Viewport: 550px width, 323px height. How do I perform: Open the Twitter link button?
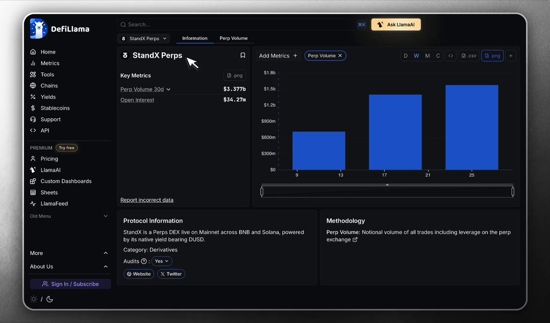coord(171,274)
